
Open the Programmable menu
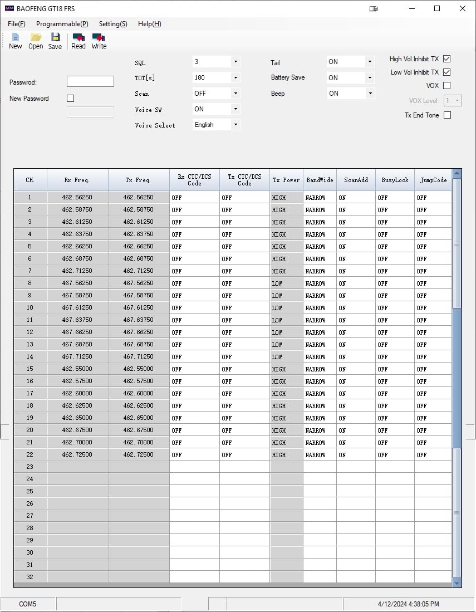coord(62,24)
